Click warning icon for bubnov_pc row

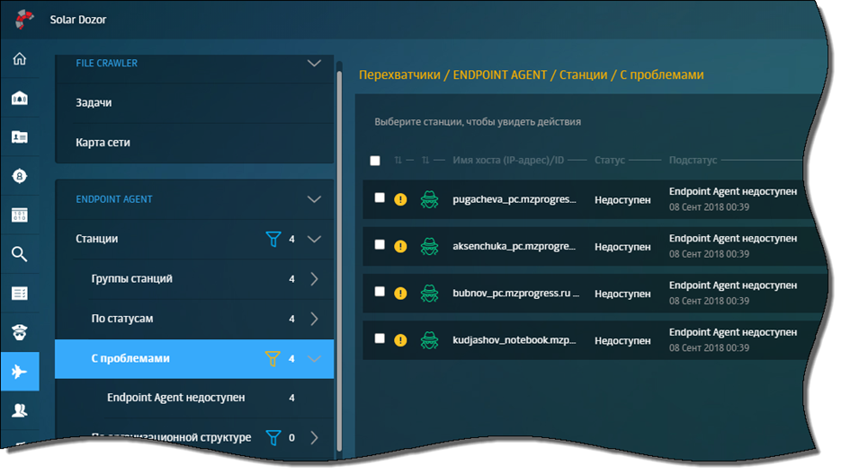point(400,294)
